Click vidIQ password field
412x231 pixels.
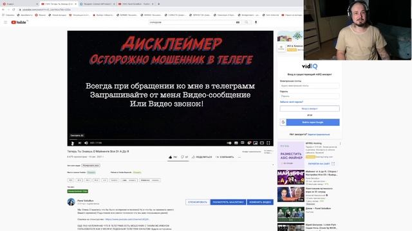pos(310,96)
